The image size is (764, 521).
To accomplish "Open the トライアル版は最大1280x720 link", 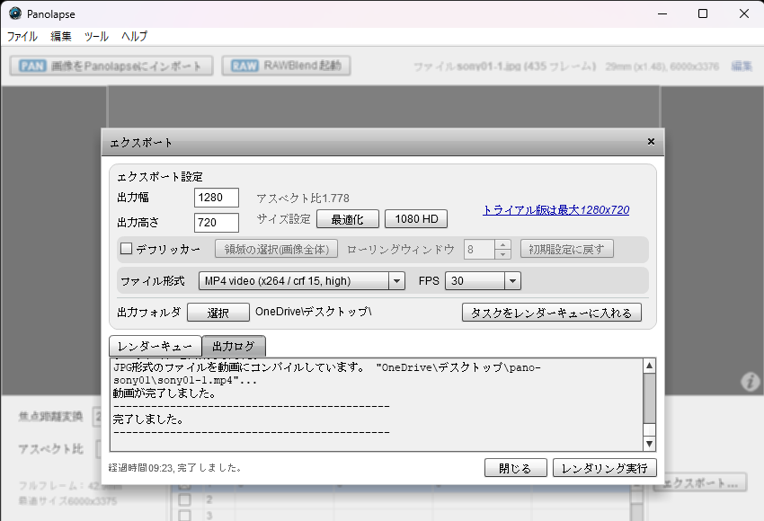I will pyautogui.click(x=555, y=209).
